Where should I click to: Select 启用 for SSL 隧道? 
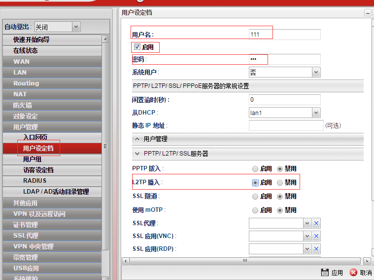pos(255,197)
